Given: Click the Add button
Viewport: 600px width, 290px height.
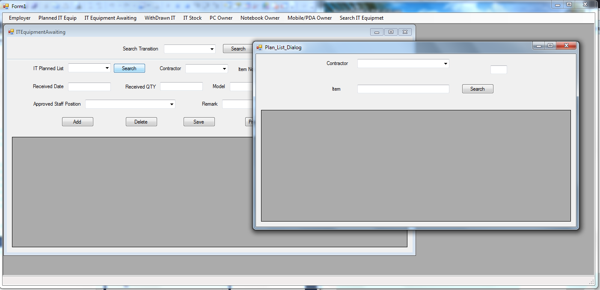Looking at the screenshot, I should 77,122.
